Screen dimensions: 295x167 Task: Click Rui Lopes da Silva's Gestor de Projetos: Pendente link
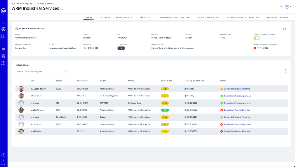pos(237,89)
